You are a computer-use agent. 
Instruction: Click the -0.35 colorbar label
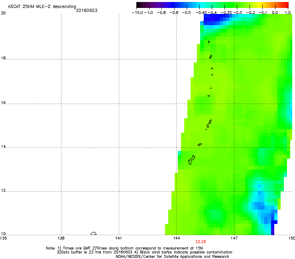[x=226, y=13]
